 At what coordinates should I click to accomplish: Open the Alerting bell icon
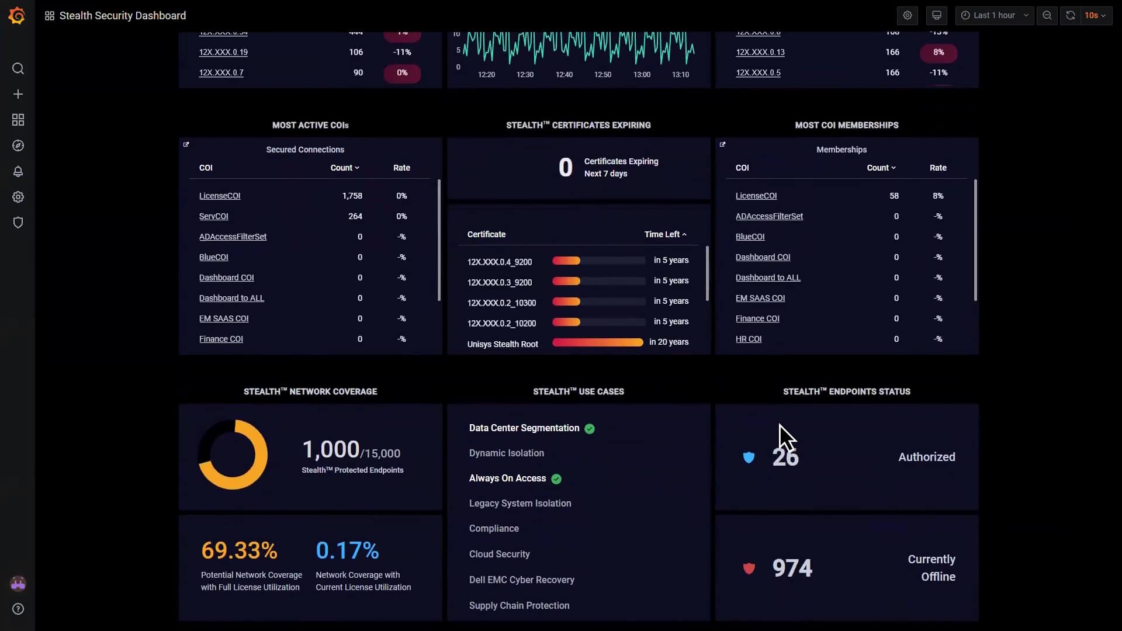click(x=18, y=172)
